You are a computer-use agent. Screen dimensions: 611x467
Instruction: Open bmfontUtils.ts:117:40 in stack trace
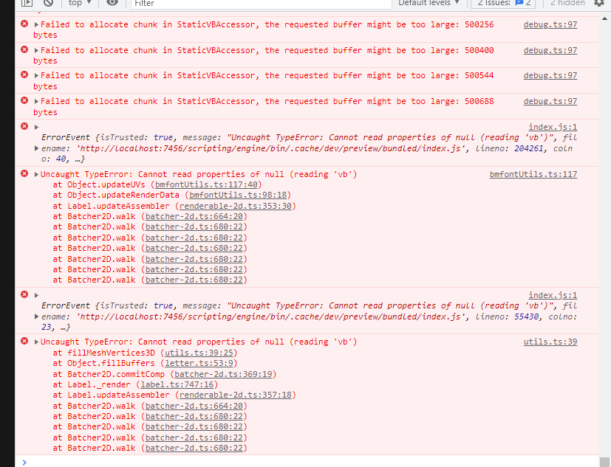[x=206, y=184]
